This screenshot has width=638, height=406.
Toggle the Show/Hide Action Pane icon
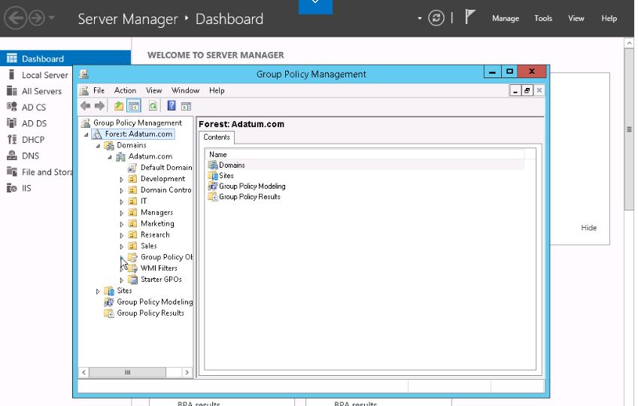tap(186, 107)
